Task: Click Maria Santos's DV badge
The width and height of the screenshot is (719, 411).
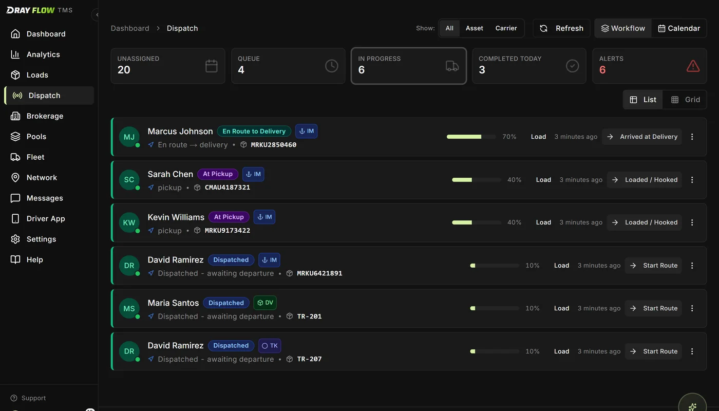Action: (x=265, y=303)
